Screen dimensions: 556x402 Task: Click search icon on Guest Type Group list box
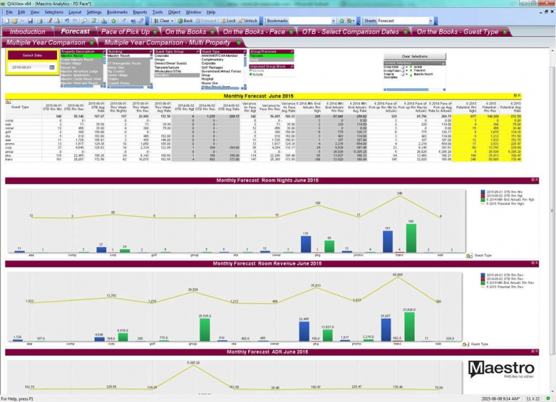point(197,51)
